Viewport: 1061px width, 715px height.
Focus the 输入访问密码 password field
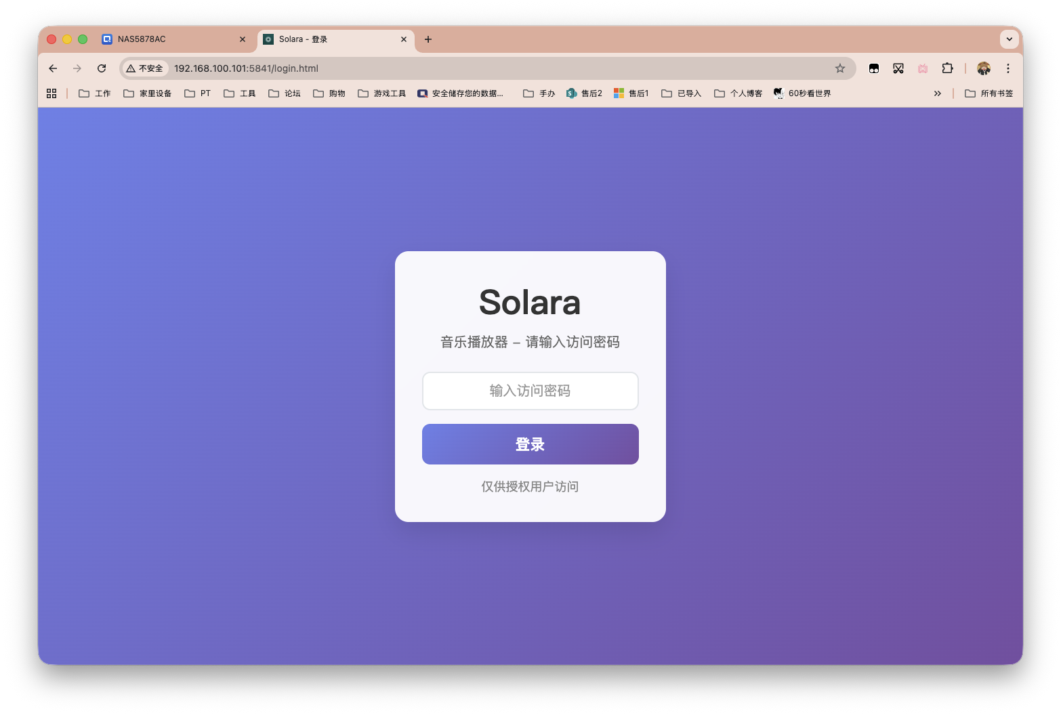click(530, 391)
